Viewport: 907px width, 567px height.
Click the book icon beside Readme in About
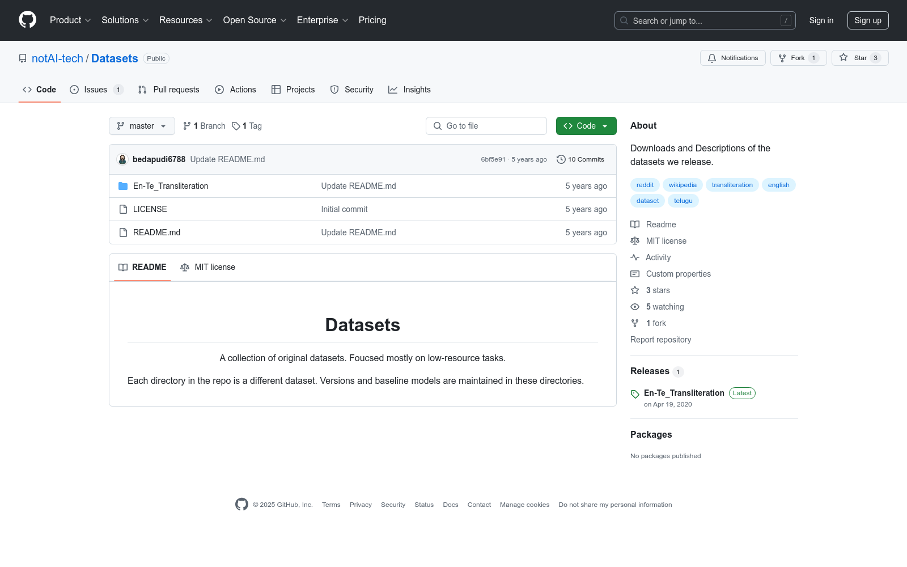pos(635,225)
